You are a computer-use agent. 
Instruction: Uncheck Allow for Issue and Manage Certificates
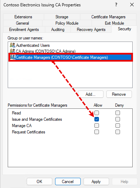click(x=96, y=119)
